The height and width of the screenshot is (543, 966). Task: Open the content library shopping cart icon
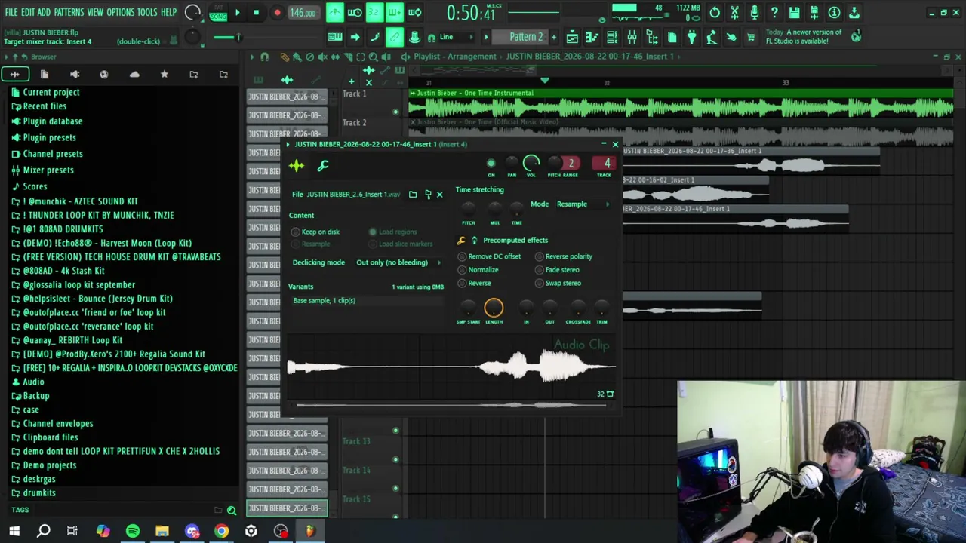[x=750, y=37]
